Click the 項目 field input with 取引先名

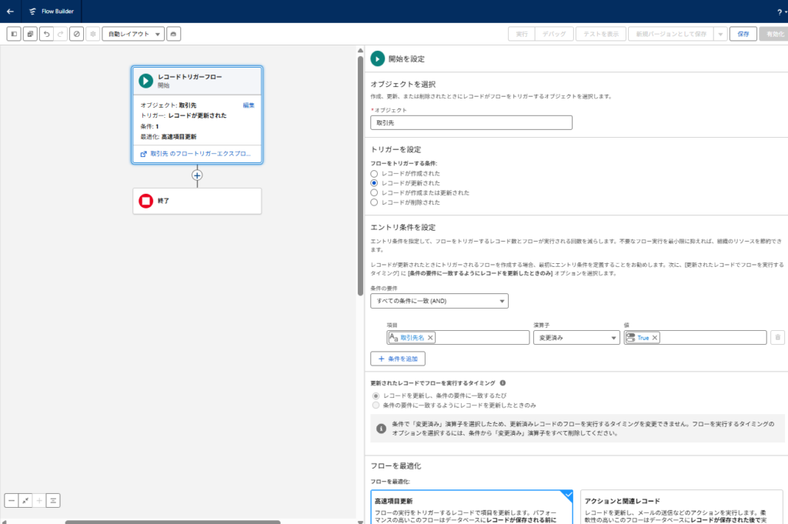[x=459, y=338]
